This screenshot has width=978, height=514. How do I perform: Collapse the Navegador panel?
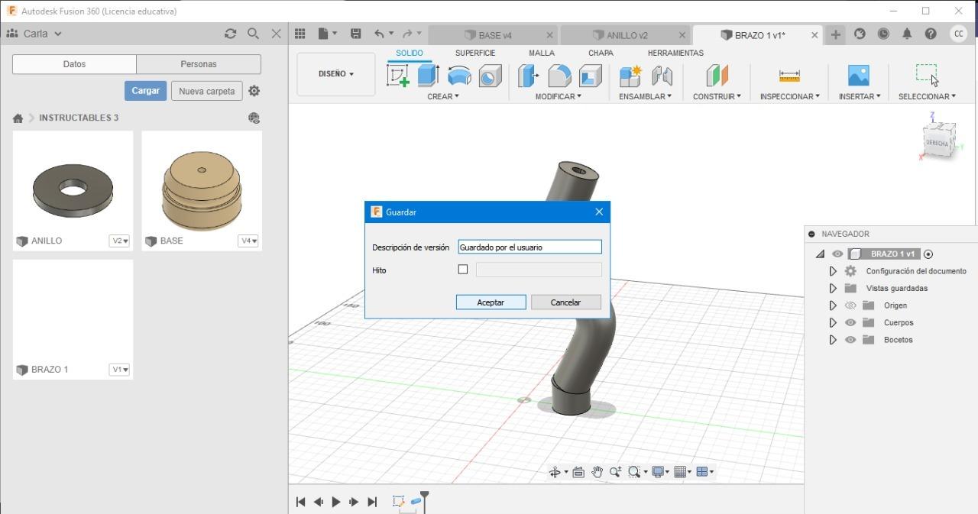(811, 234)
